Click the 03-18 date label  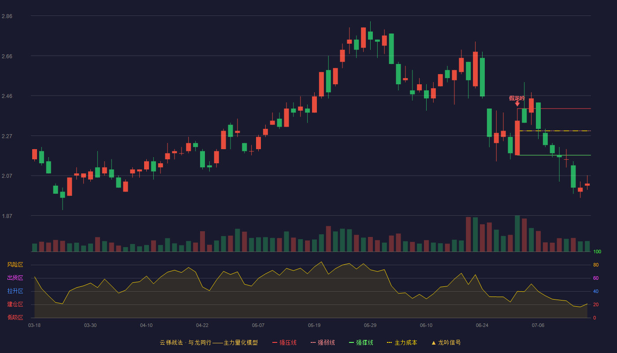34,325
